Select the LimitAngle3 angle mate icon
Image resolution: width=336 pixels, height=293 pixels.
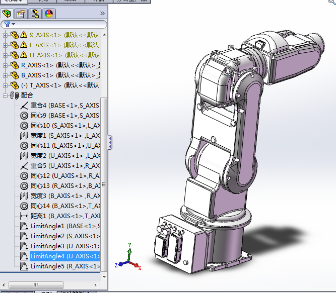tap(24, 246)
